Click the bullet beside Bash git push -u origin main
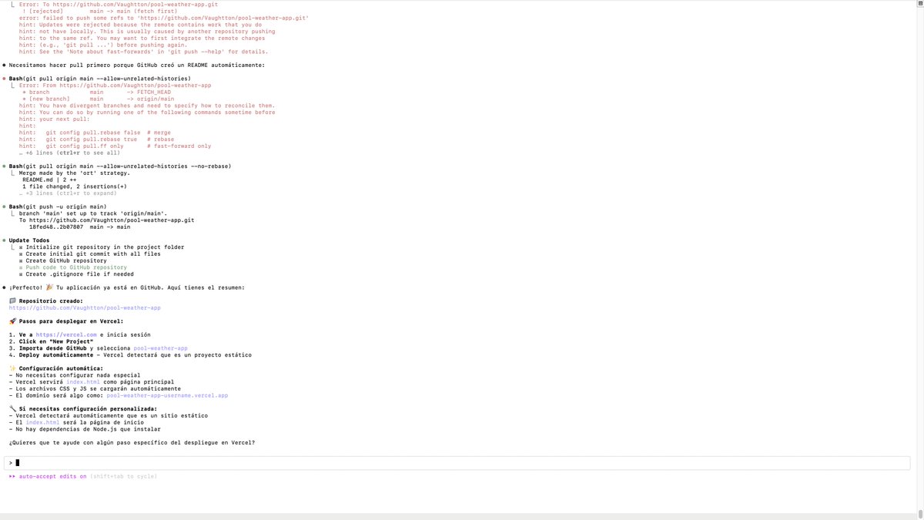 click(4, 206)
